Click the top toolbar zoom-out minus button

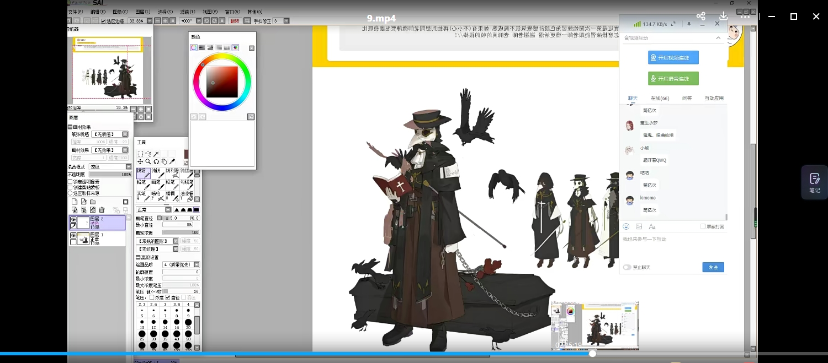click(x=157, y=21)
